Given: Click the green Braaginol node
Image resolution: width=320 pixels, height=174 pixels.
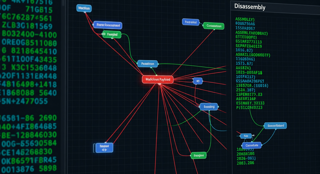Looking at the screenshot, I should coord(198,155).
